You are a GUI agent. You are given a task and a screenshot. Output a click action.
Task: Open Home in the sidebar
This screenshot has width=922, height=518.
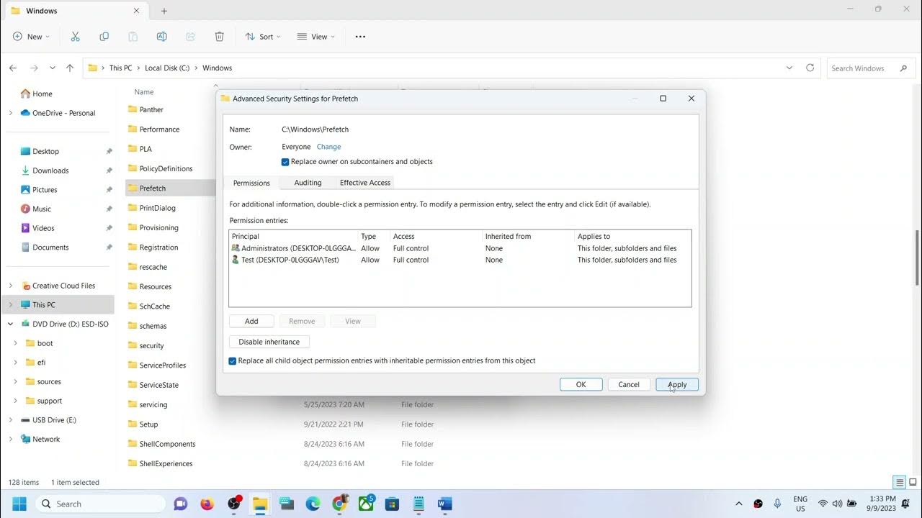coord(42,94)
